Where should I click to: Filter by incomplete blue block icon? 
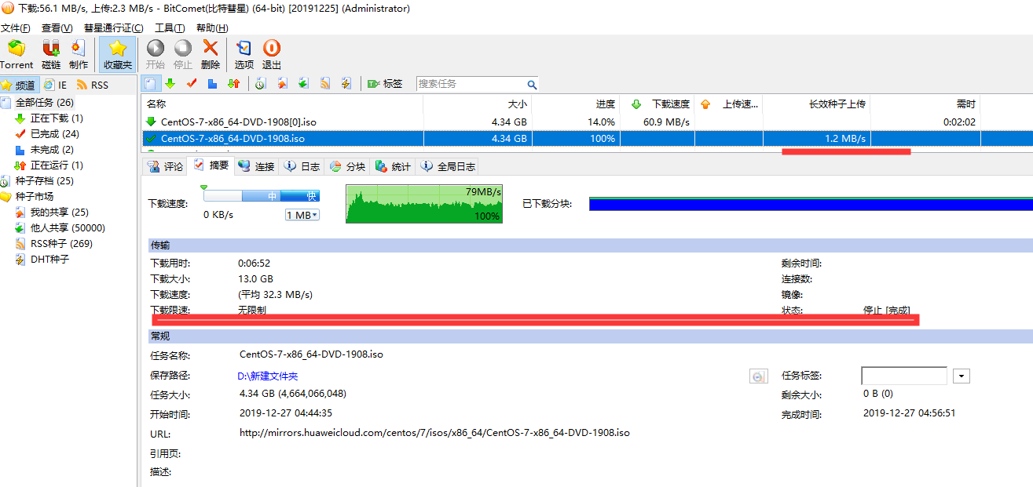[x=212, y=83]
